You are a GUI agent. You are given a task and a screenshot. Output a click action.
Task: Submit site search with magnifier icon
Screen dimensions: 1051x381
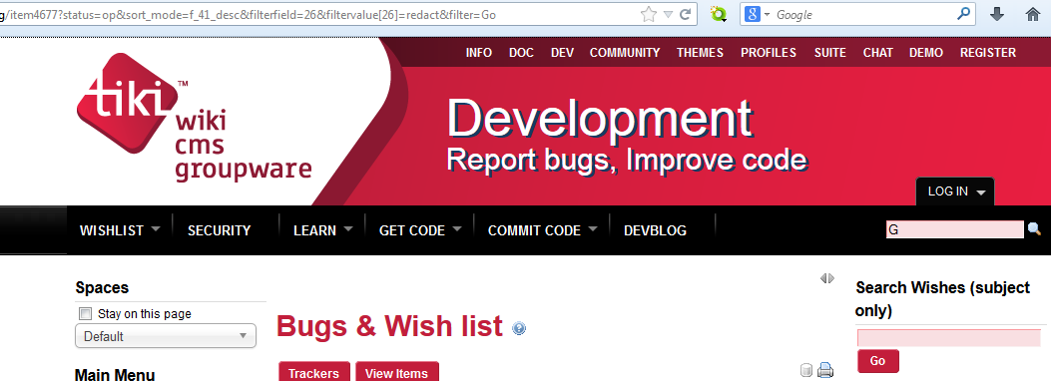(1034, 229)
